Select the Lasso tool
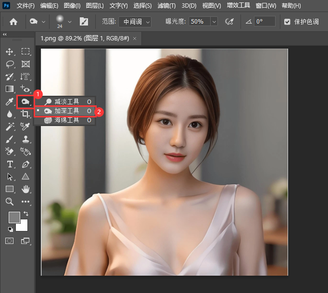 [x=10, y=64]
